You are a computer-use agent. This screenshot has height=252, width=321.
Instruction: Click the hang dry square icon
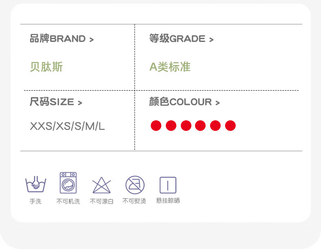[168, 185]
